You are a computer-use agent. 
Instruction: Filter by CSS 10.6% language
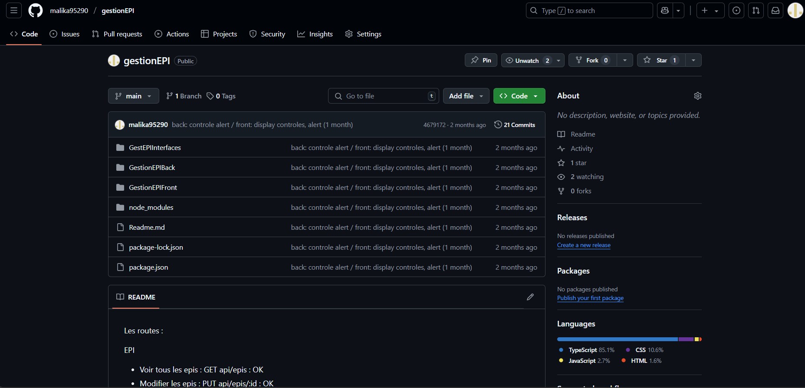pyautogui.click(x=644, y=350)
